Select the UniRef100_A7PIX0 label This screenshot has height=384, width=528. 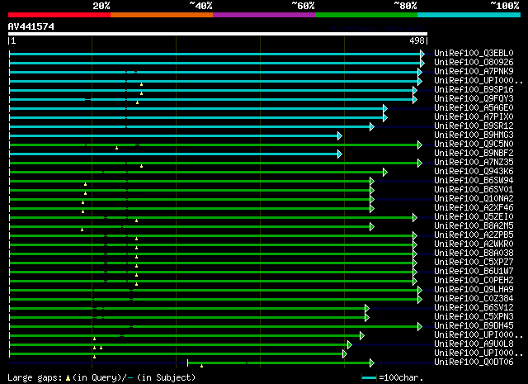coord(474,116)
